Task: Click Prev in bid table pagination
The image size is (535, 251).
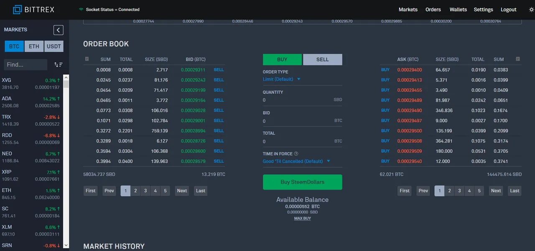Action: coord(109,191)
